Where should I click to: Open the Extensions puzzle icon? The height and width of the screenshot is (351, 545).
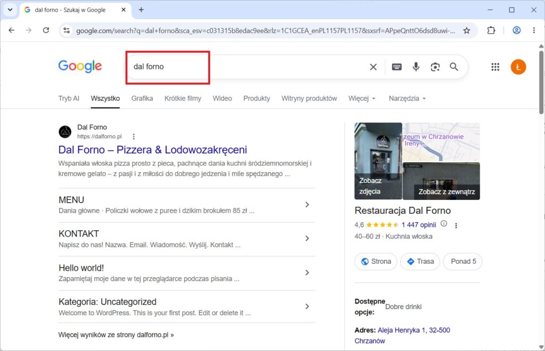[x=491, y=30]
